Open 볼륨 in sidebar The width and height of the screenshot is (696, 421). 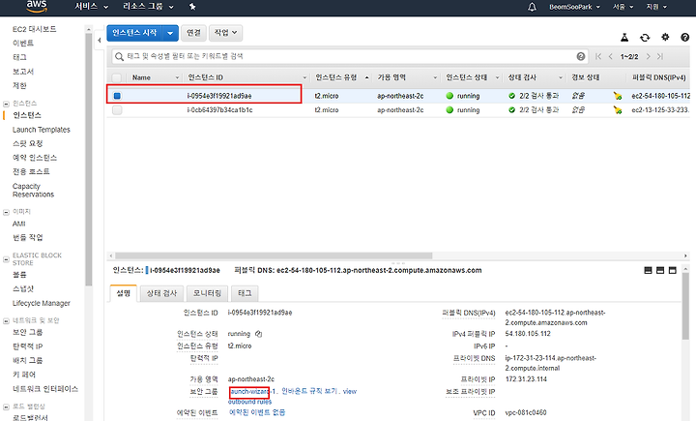pyautogui.click(x=19, y=275)
